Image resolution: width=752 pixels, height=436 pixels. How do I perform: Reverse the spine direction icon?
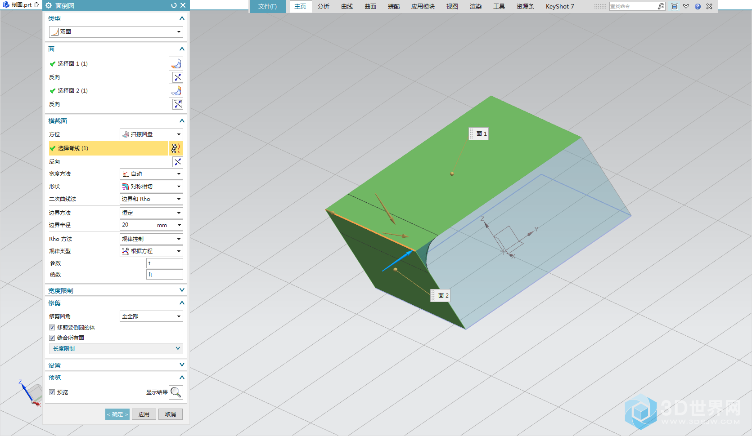(x=178, y=162)
